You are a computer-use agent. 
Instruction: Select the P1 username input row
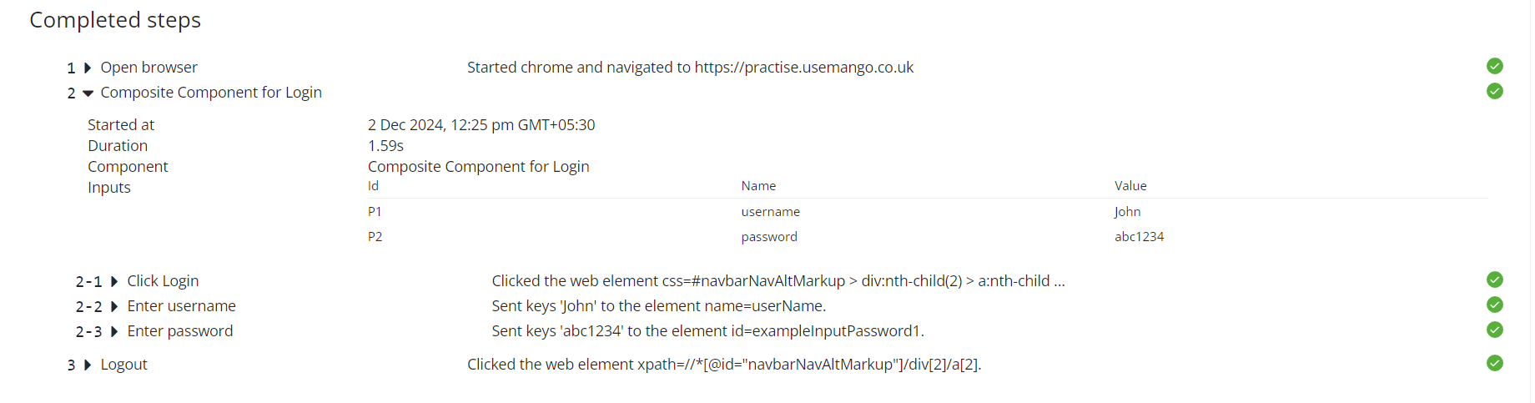(928, 211)
